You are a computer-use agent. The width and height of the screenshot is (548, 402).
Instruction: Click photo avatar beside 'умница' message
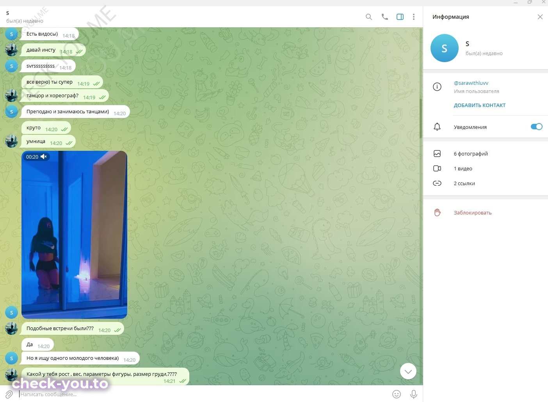coord(11,141)
